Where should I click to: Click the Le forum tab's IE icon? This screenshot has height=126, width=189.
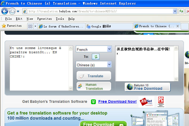click(x=41, y=26)
